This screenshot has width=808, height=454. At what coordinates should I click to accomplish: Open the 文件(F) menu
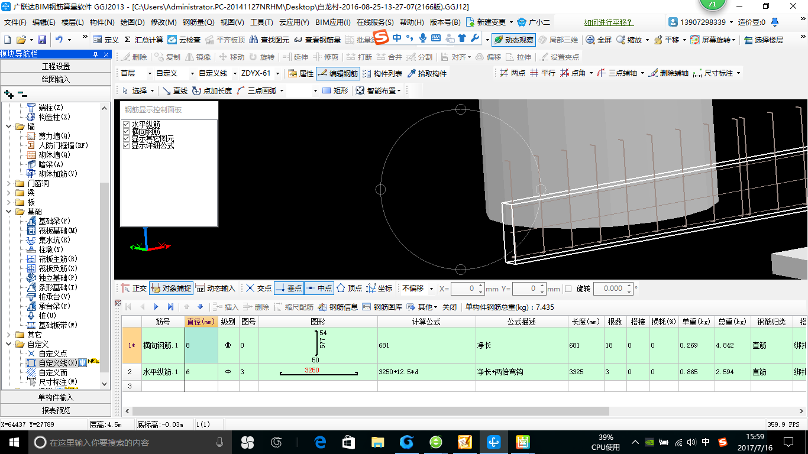15,22
